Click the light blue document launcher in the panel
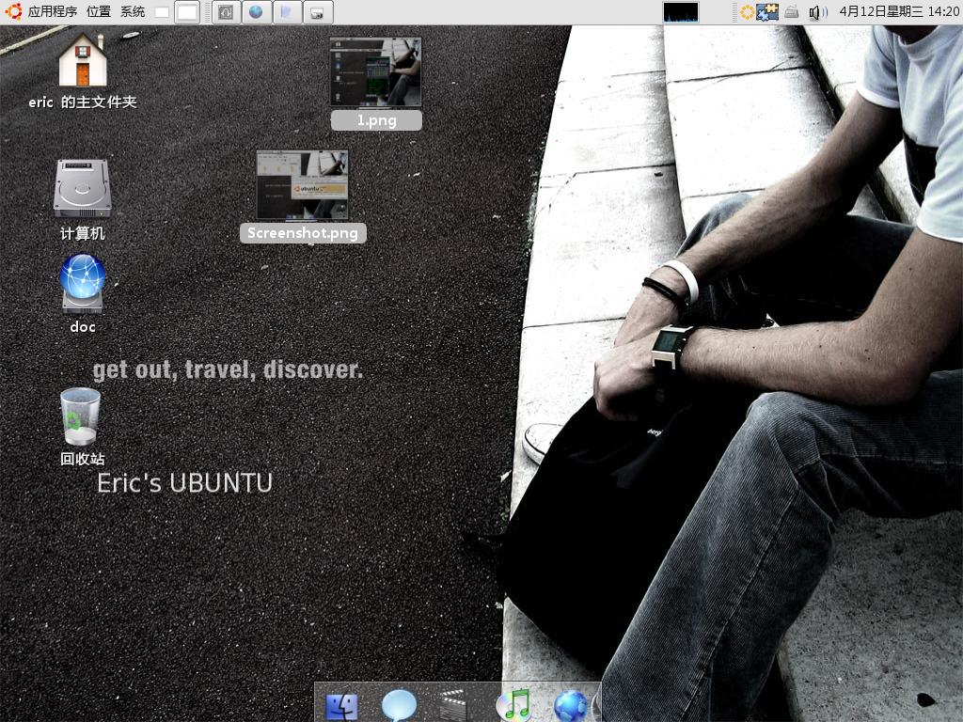963x722 pixels. 287,12
